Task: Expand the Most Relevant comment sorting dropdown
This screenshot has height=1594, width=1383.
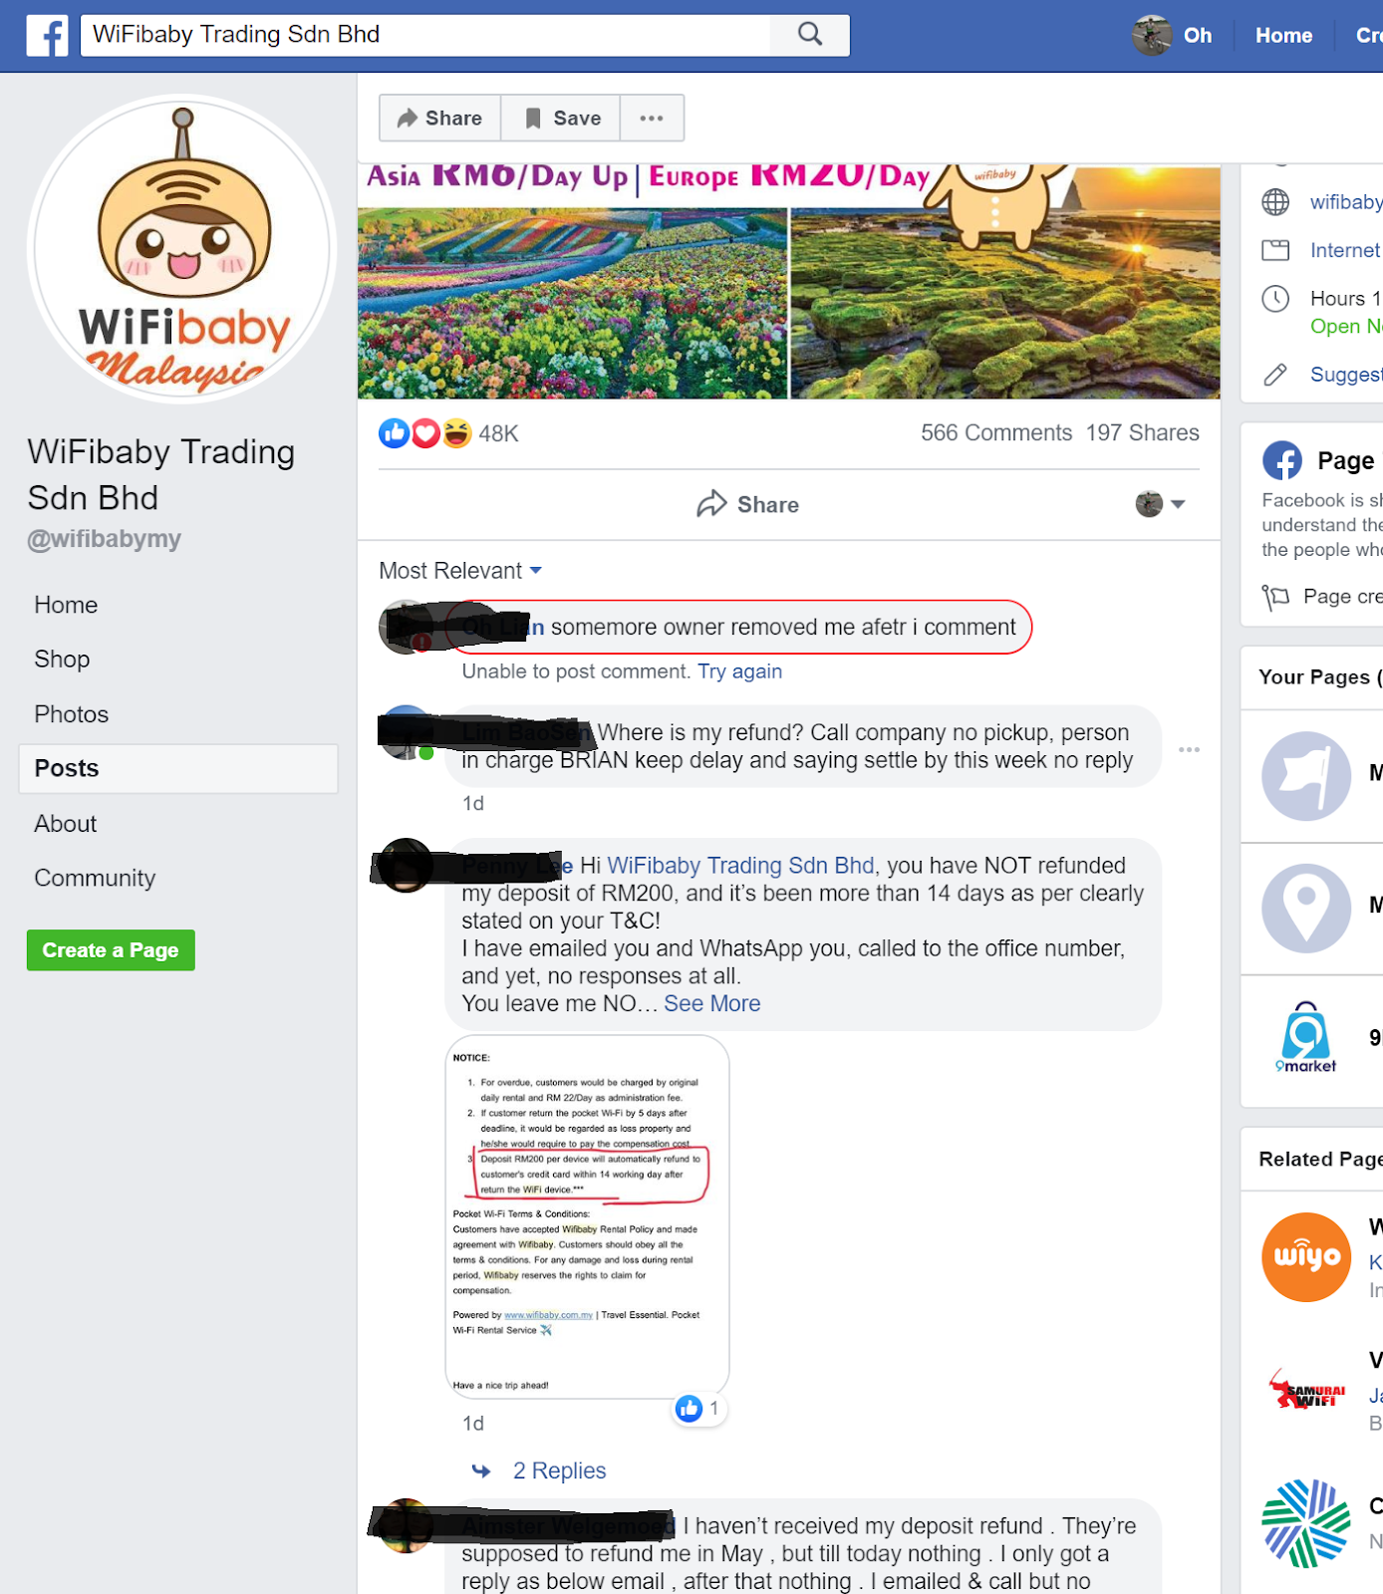Action: tap(460, 571)
